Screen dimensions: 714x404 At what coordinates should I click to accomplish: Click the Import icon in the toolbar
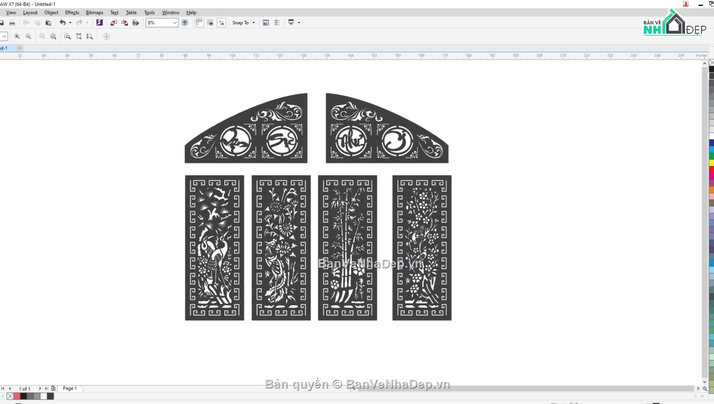click(x=114, y=23)
